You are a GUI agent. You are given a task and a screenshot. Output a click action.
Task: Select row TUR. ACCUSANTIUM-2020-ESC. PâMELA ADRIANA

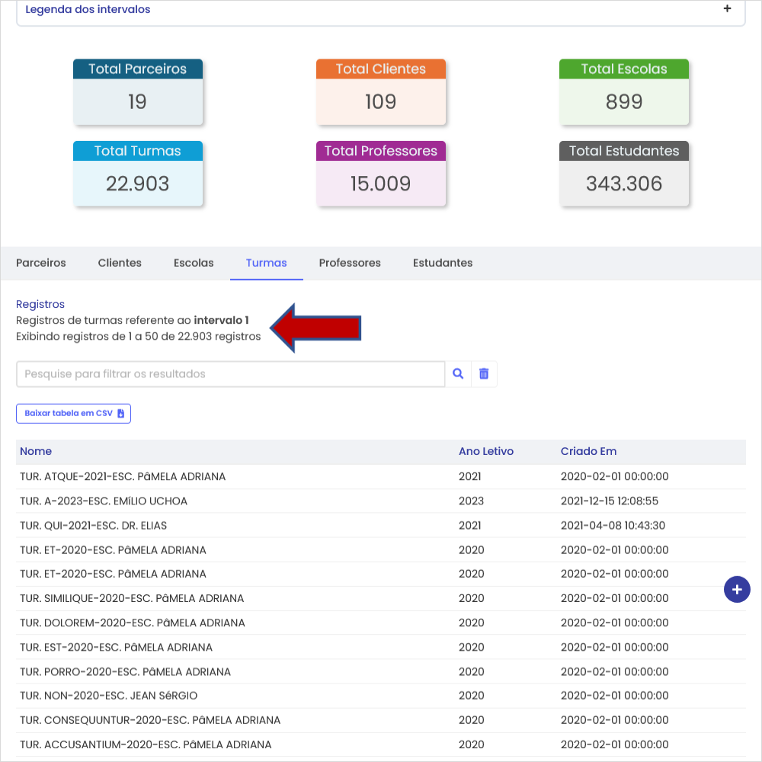click(381, 745)
